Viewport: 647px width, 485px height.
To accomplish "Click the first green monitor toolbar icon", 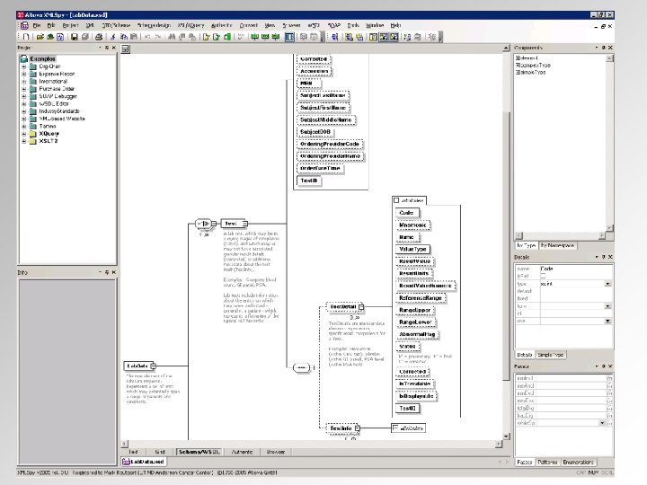I will [254, 37].
